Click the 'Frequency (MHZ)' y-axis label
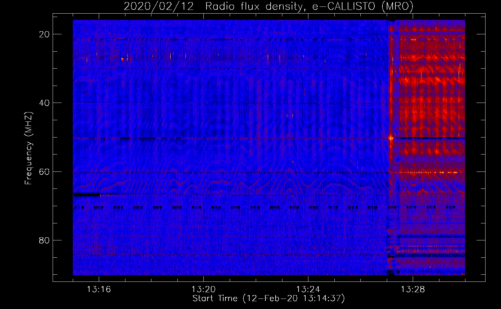This screenshot has height=309, width=501. coord(28,148)
